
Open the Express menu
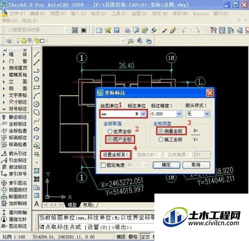201,13
